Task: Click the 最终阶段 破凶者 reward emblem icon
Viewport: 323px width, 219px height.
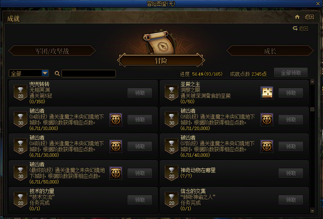Action: 116,173
